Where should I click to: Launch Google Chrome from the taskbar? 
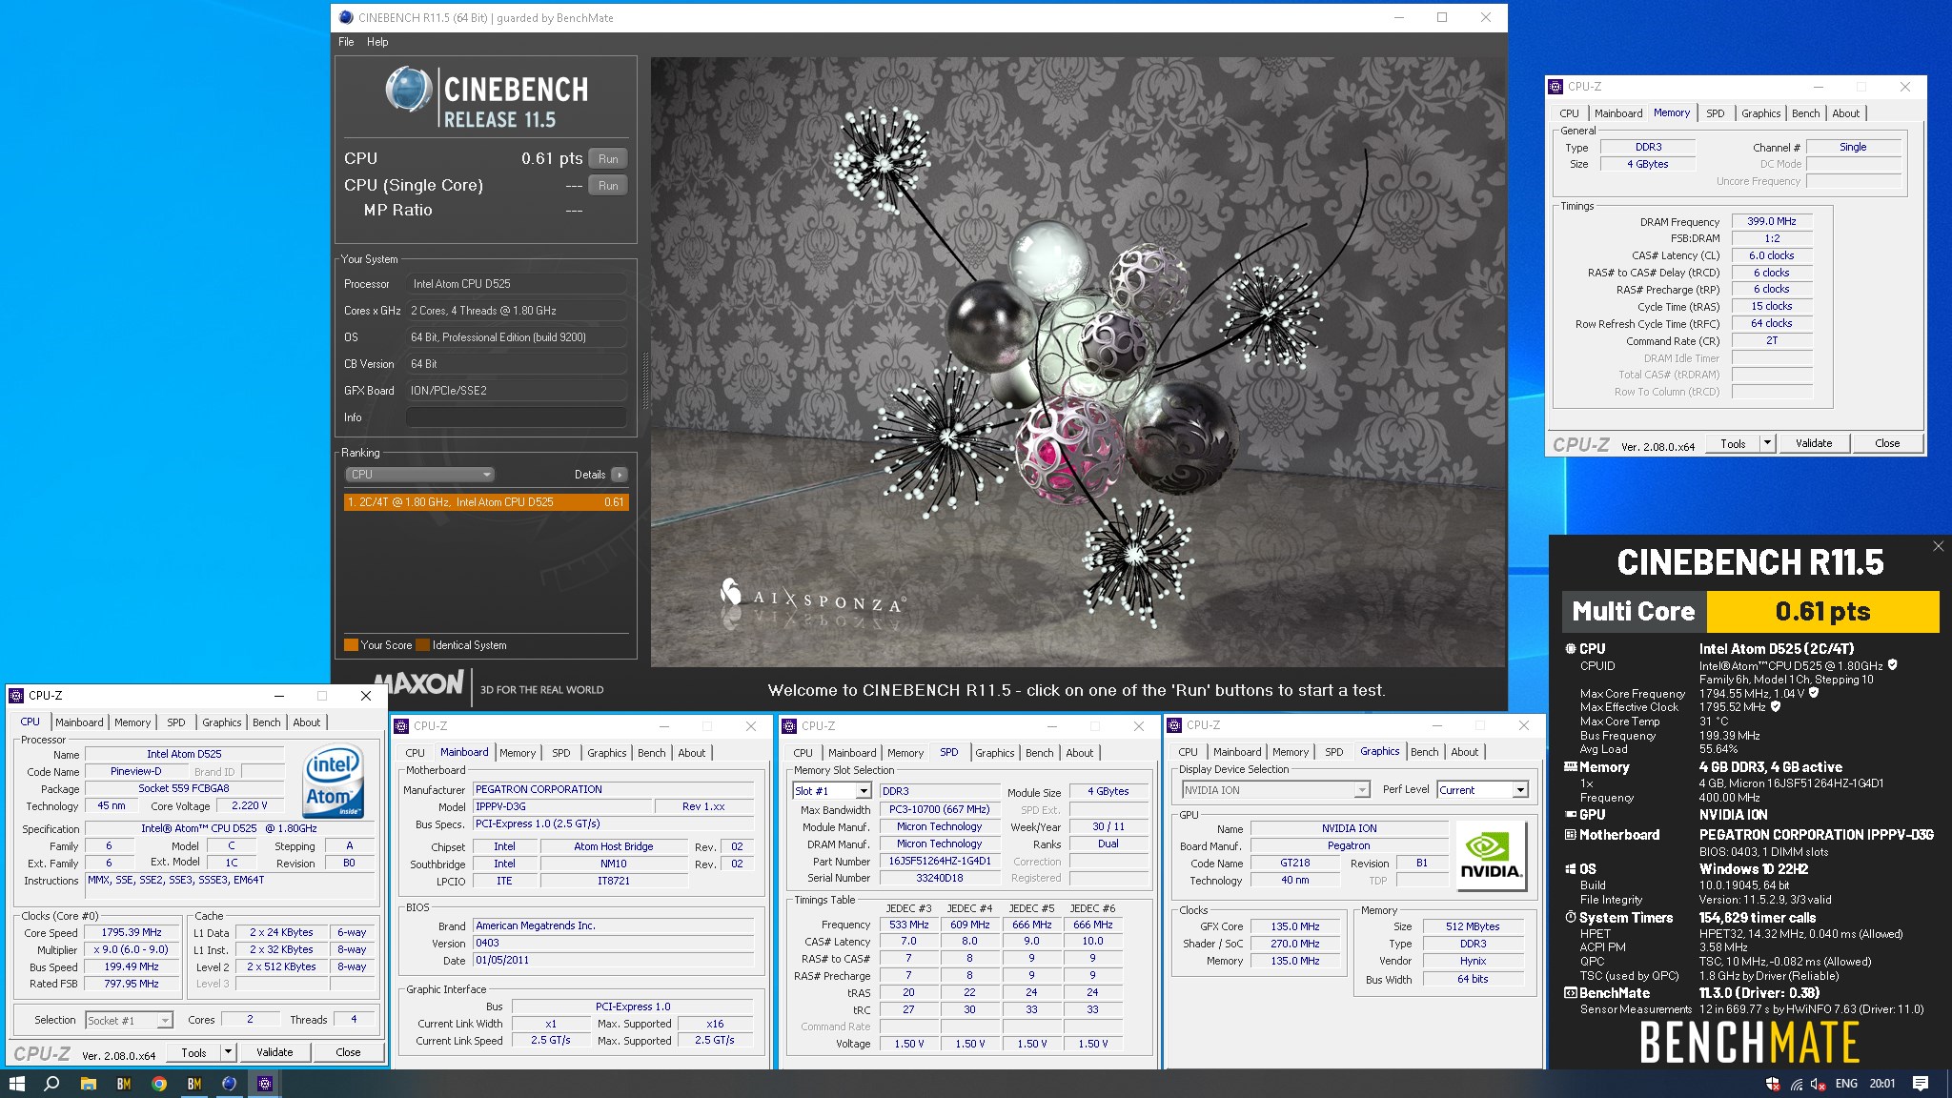[159, 1084]
